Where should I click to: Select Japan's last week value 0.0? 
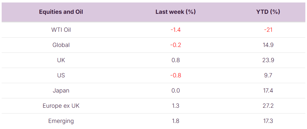point(176,91)
